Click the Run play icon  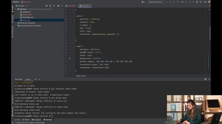coord(166,2)
